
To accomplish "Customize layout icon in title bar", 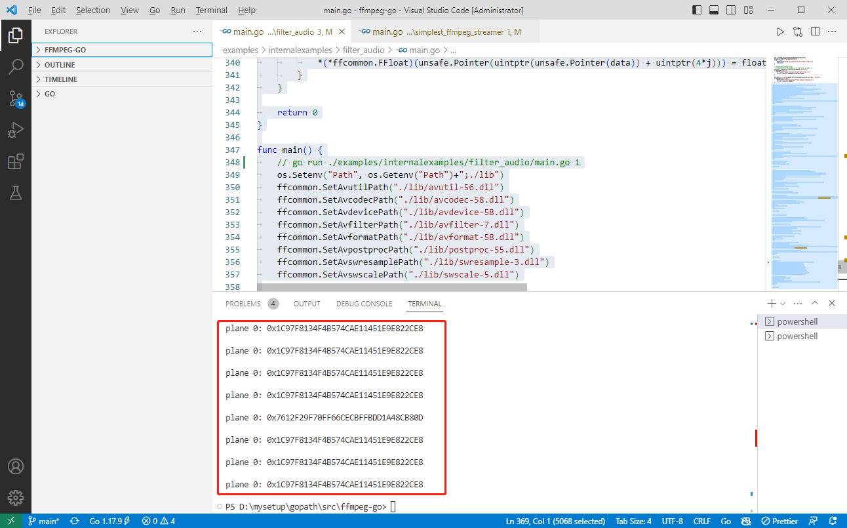I will (x=749, y=10).
